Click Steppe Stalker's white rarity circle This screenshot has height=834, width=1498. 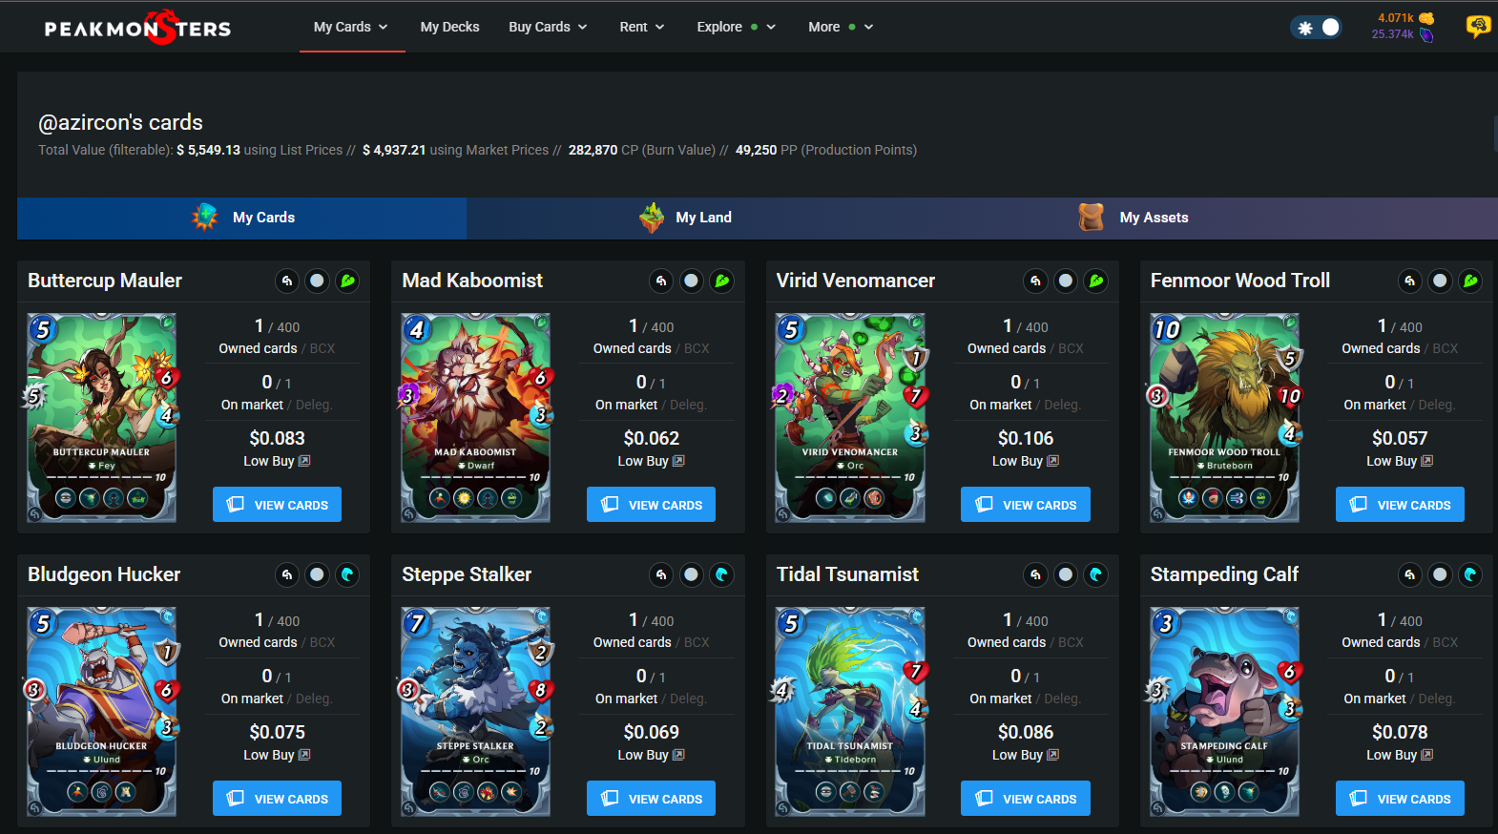click(x=692, y=574)
